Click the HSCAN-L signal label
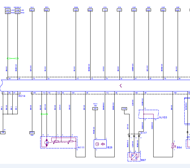190x168 pixels. (7, 7)
